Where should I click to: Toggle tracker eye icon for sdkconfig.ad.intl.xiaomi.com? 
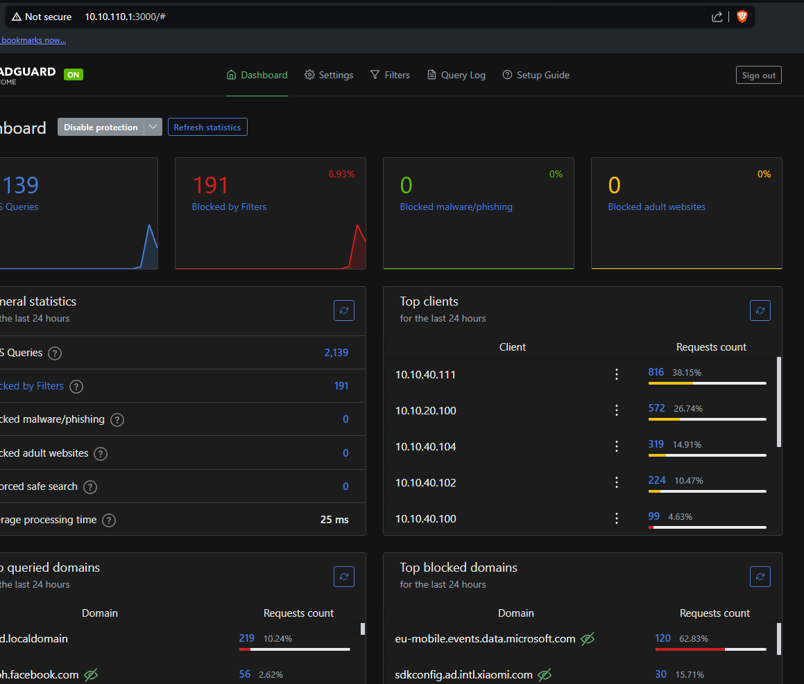point(545,674)
